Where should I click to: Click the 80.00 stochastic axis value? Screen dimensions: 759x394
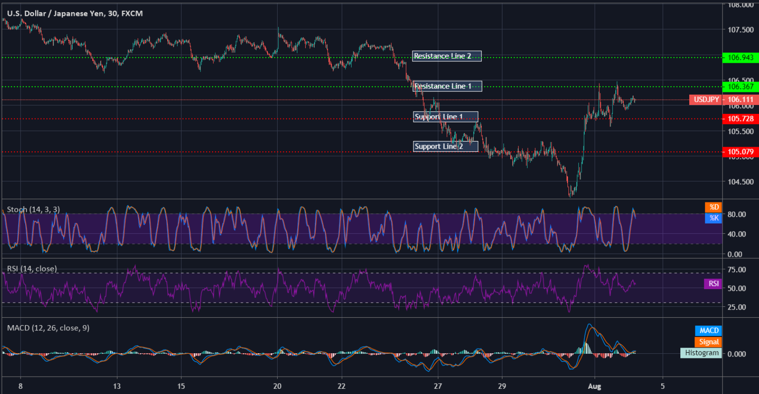[737, 215]
